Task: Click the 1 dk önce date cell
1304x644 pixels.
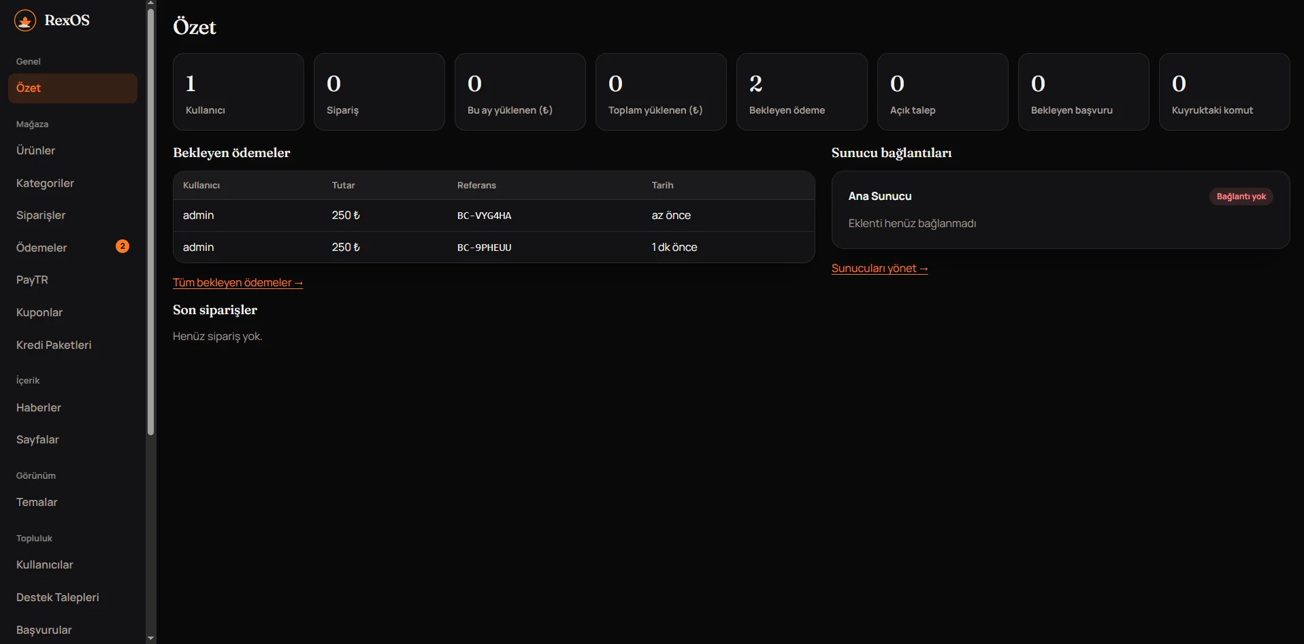Action: pyautogui.click(x=674, y=247)
